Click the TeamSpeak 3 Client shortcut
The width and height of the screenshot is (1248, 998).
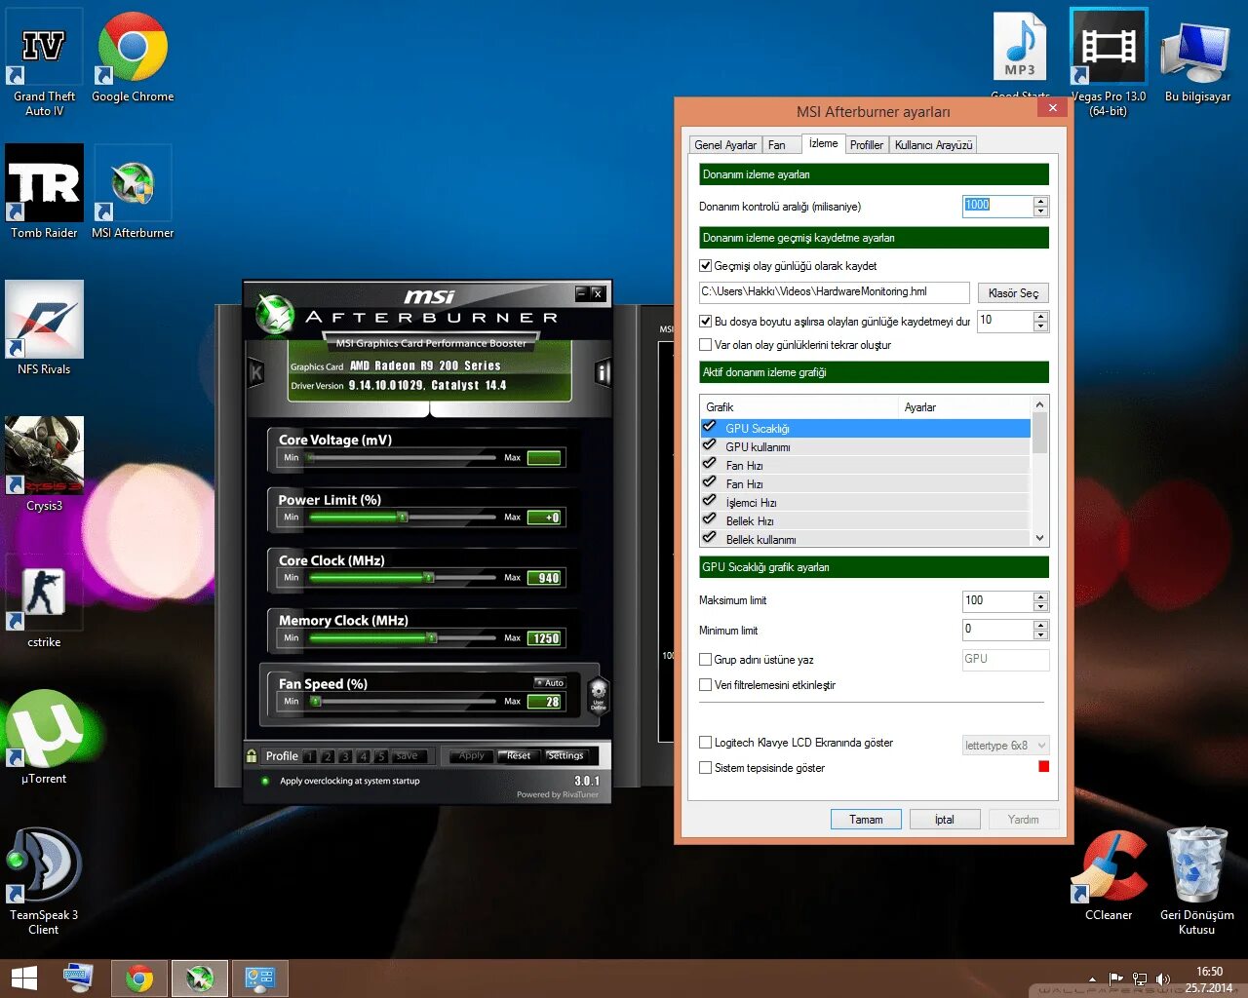coord(44,881)
